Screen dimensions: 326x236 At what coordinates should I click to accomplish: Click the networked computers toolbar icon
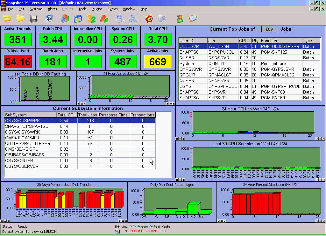(x=132, y=19)
